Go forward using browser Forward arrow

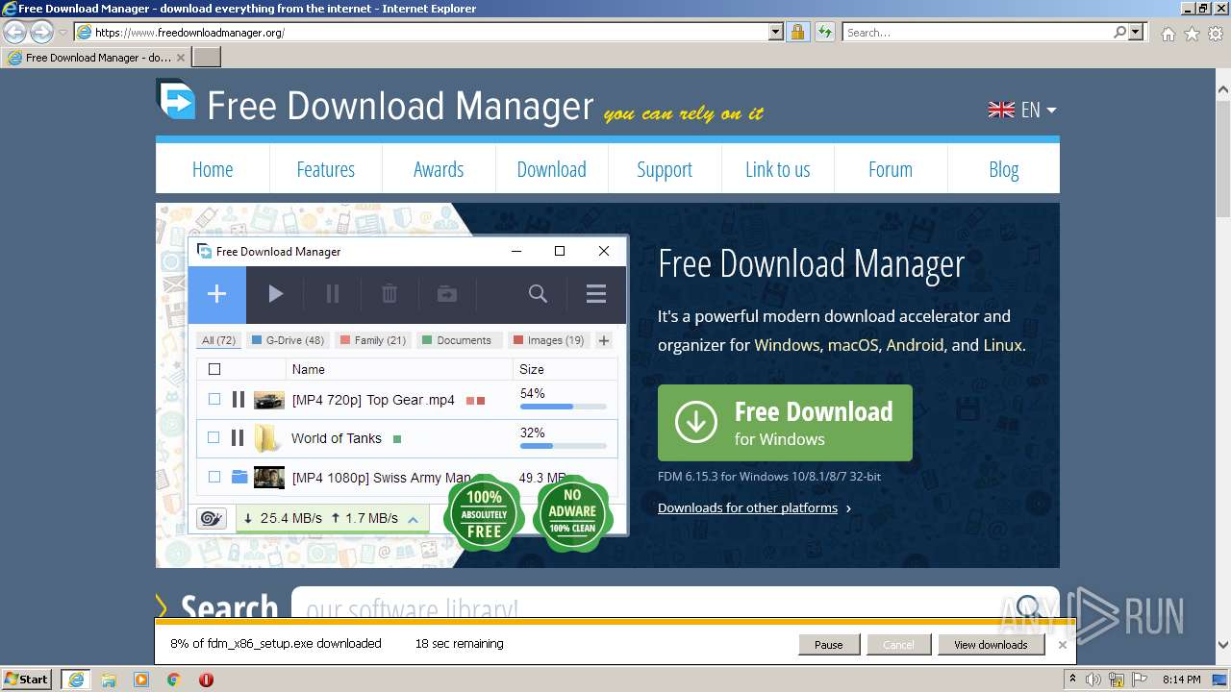click(x=41, y=33)
